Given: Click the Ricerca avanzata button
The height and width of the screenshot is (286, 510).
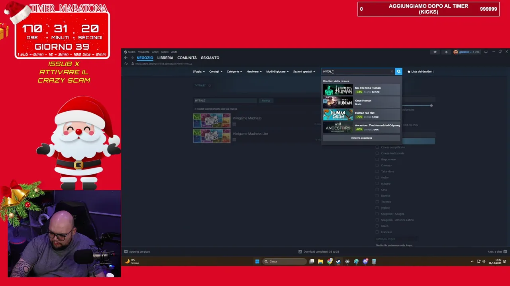Looking at the screenshot, I should tap(361, 138).
